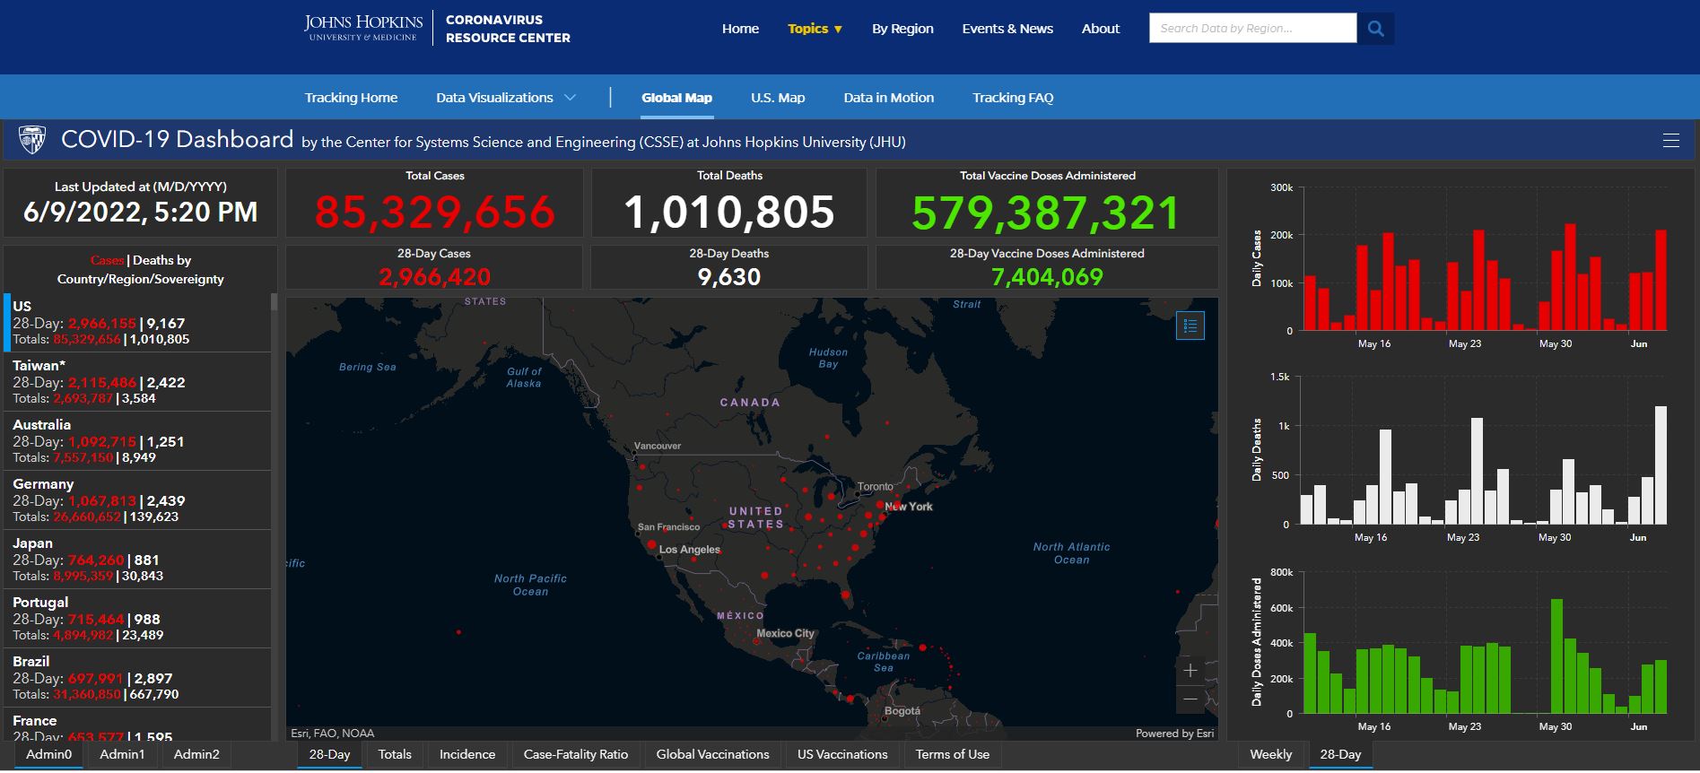Open Tracking Home
Screen dimensions: 1700x773
tap(351, 98)
